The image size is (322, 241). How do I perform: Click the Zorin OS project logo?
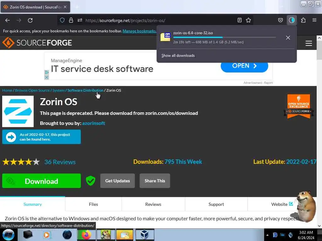click(18, 111)
